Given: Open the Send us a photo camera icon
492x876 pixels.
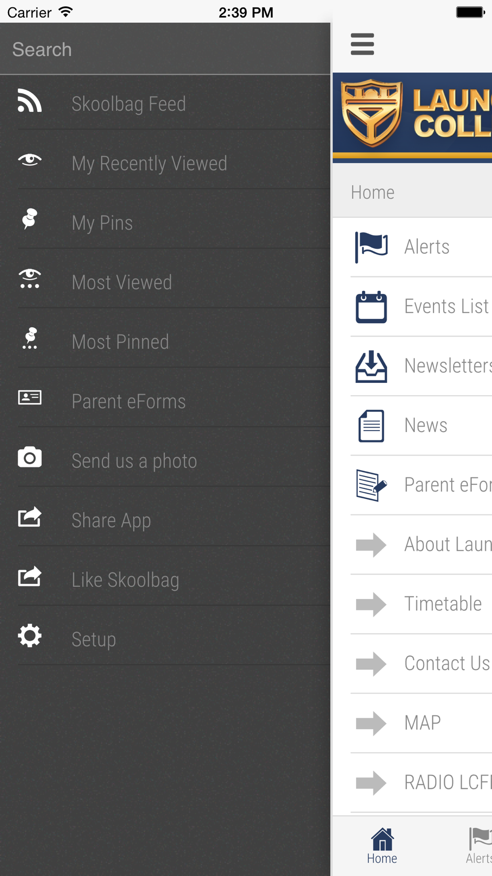Looking at the screenshot, I should (30, 457).
